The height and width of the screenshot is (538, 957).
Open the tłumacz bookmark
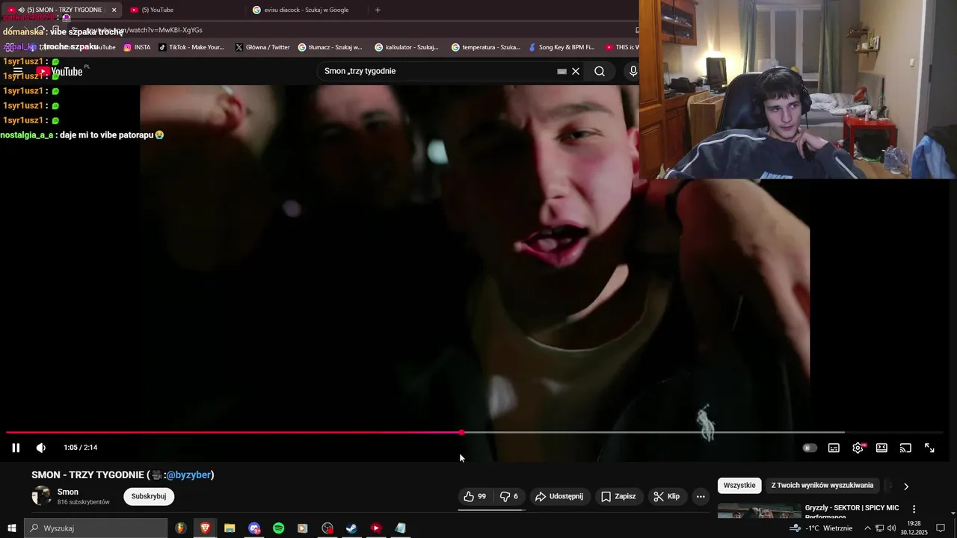pos(330,47)
